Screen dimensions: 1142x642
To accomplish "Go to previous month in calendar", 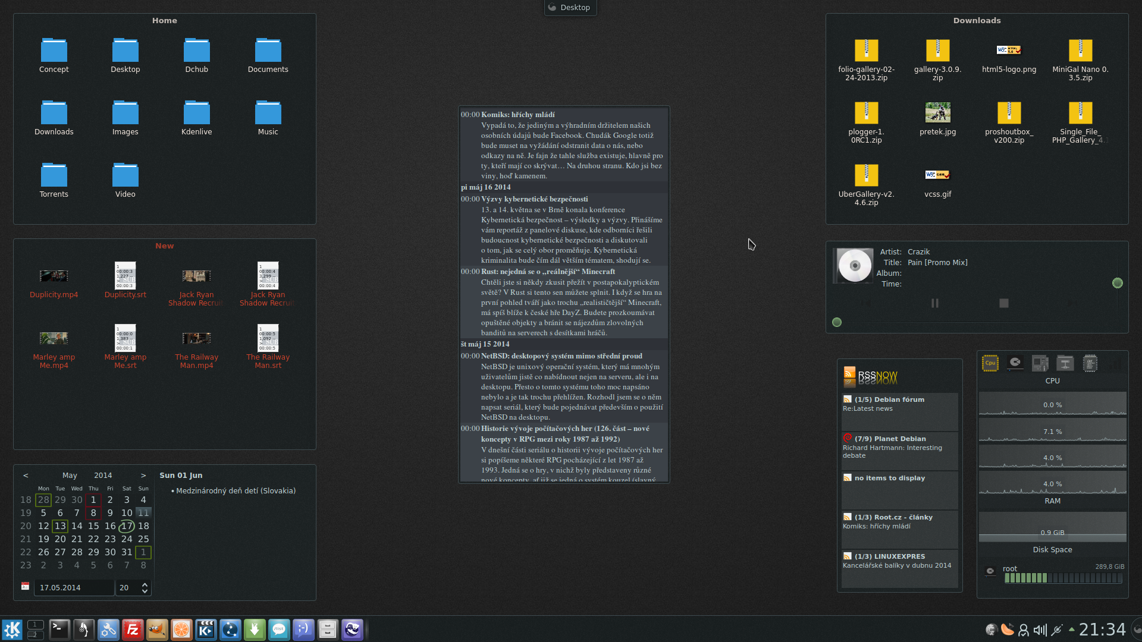I will [x=26, y=476].
